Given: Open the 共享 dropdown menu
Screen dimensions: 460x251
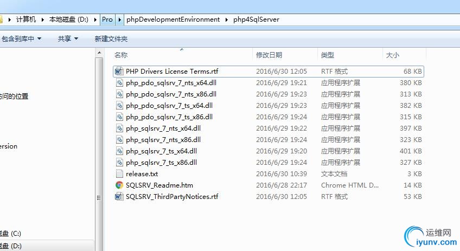Looking at the screenshot, I should click(68, 38).
